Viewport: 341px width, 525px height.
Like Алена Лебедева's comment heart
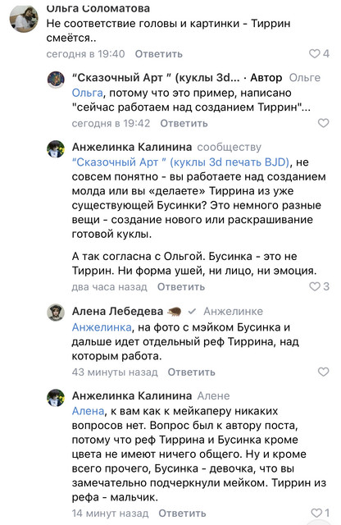323,372
